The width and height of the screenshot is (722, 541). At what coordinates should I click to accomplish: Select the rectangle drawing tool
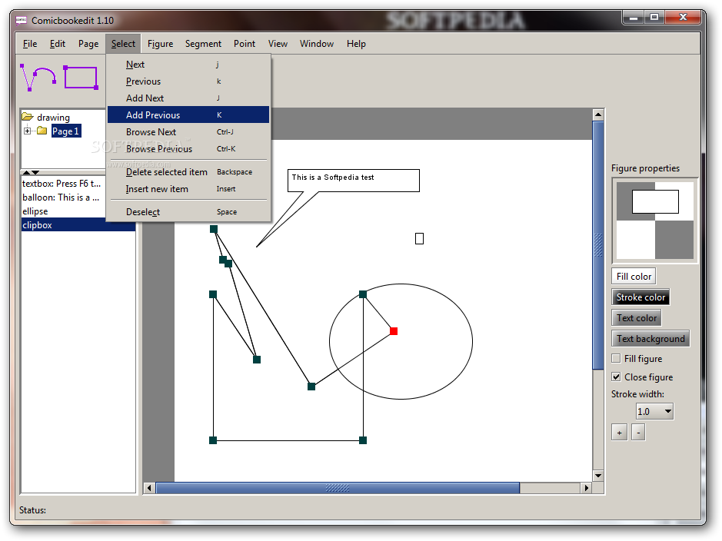point(81,78)
